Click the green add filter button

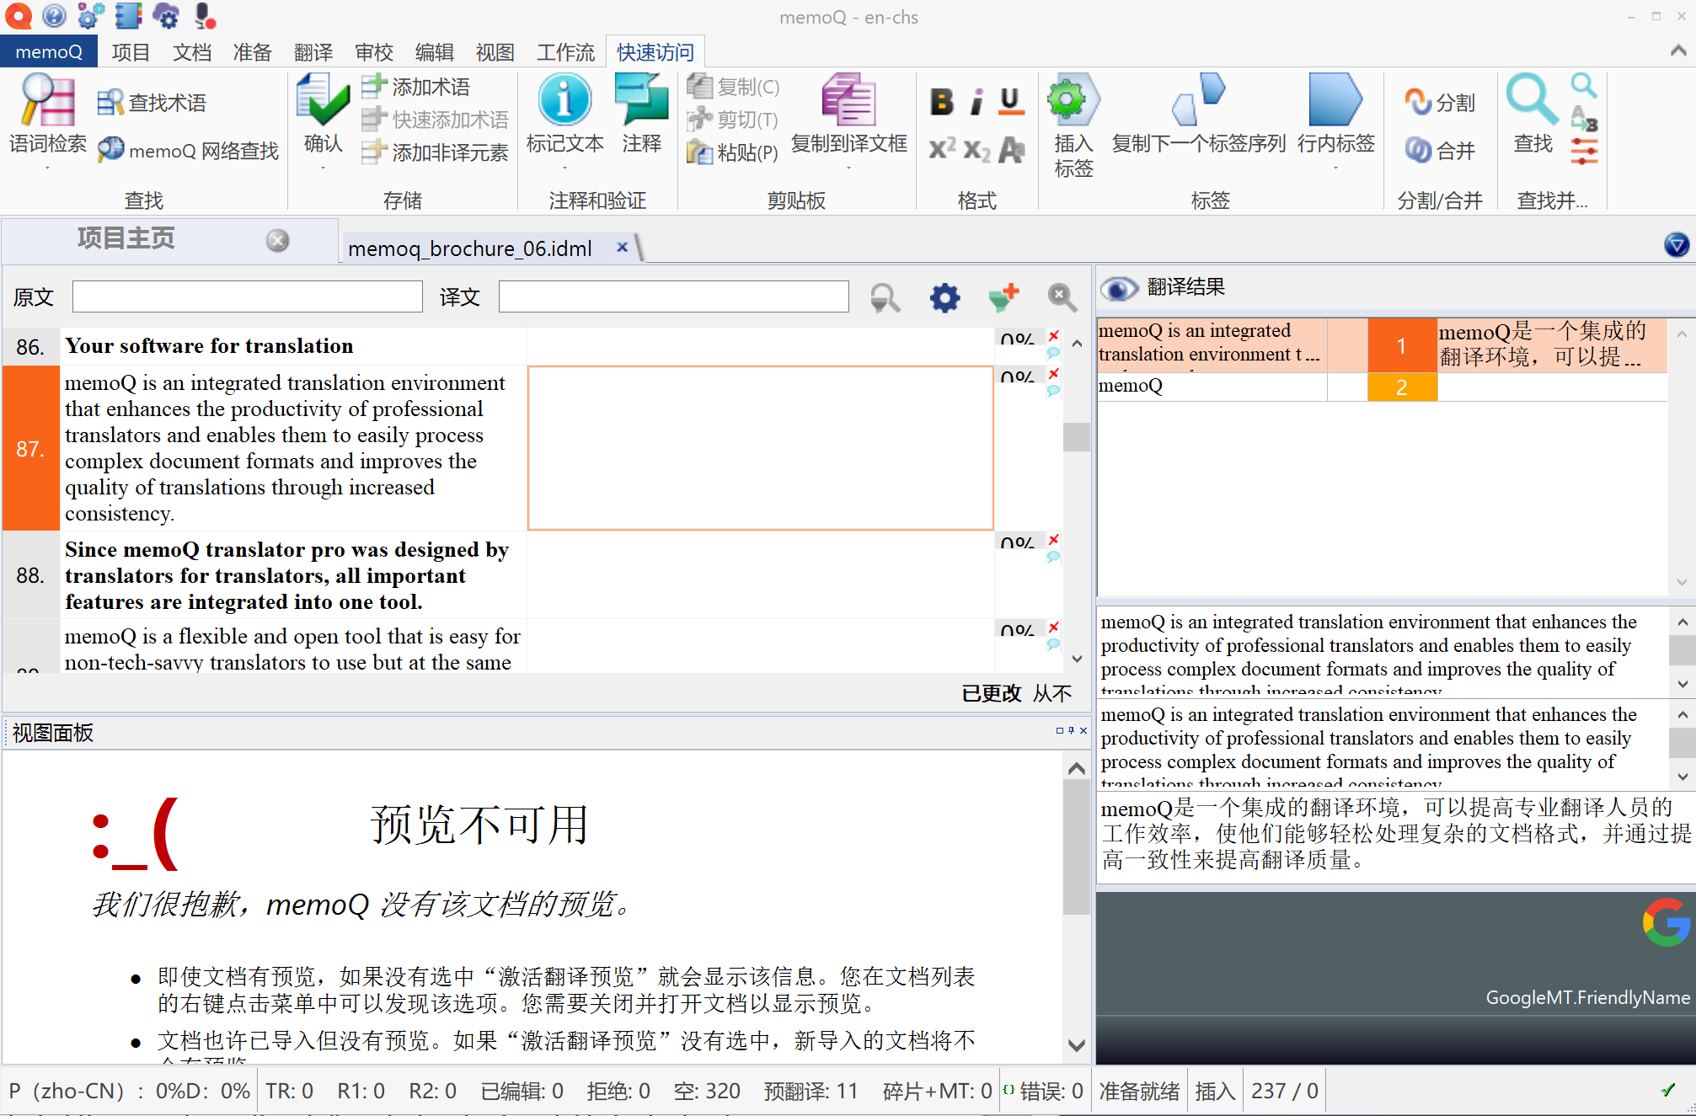[x=1004, y=296]
